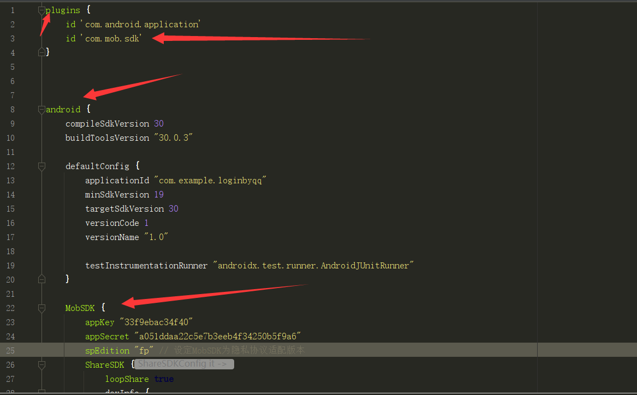Click the fold end marker on line 20
637x395 pixels.
(x=41, y=279)
